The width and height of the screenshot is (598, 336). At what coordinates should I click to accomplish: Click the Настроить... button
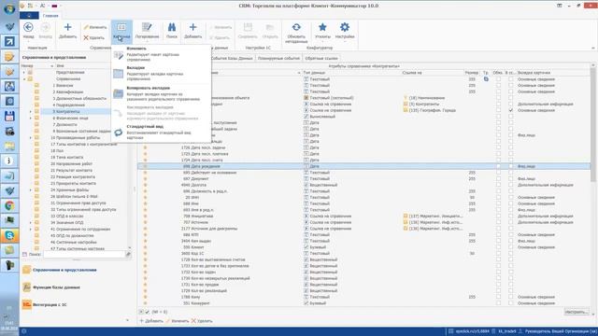point(577,312)
